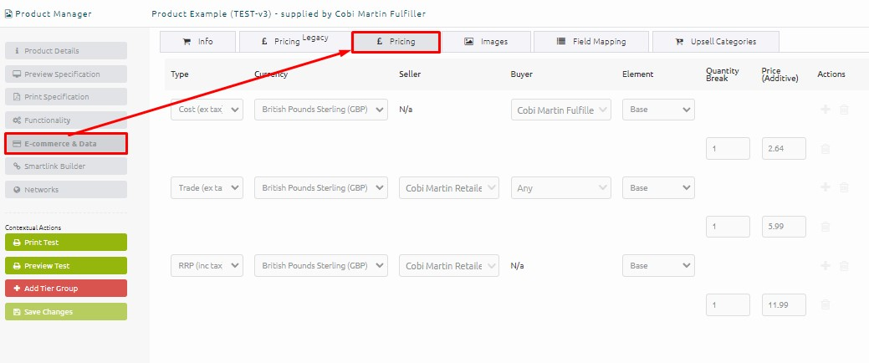Open the Field Mapping tab
Viewport: 869px width, 363px height.
click(x=590, y=41)
